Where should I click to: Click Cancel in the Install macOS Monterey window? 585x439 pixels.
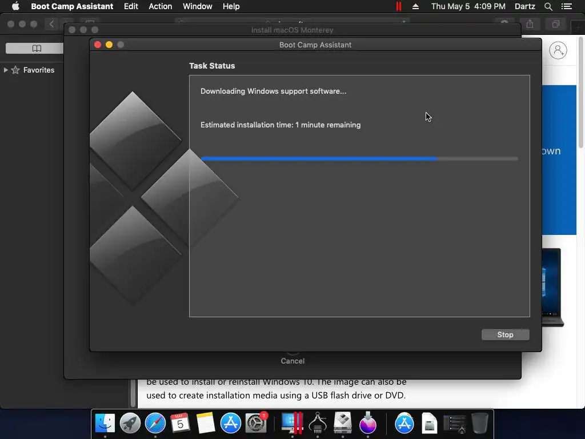[x=292, y=361]
